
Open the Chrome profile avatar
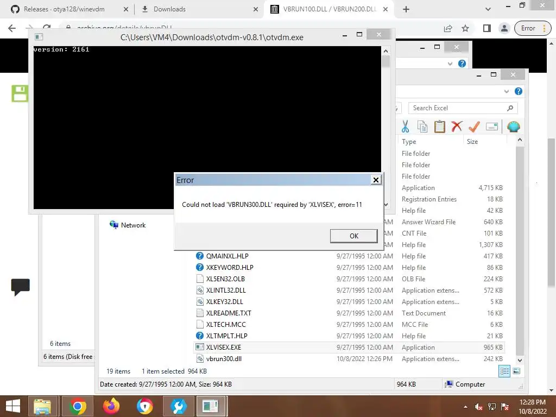[504, 28]
